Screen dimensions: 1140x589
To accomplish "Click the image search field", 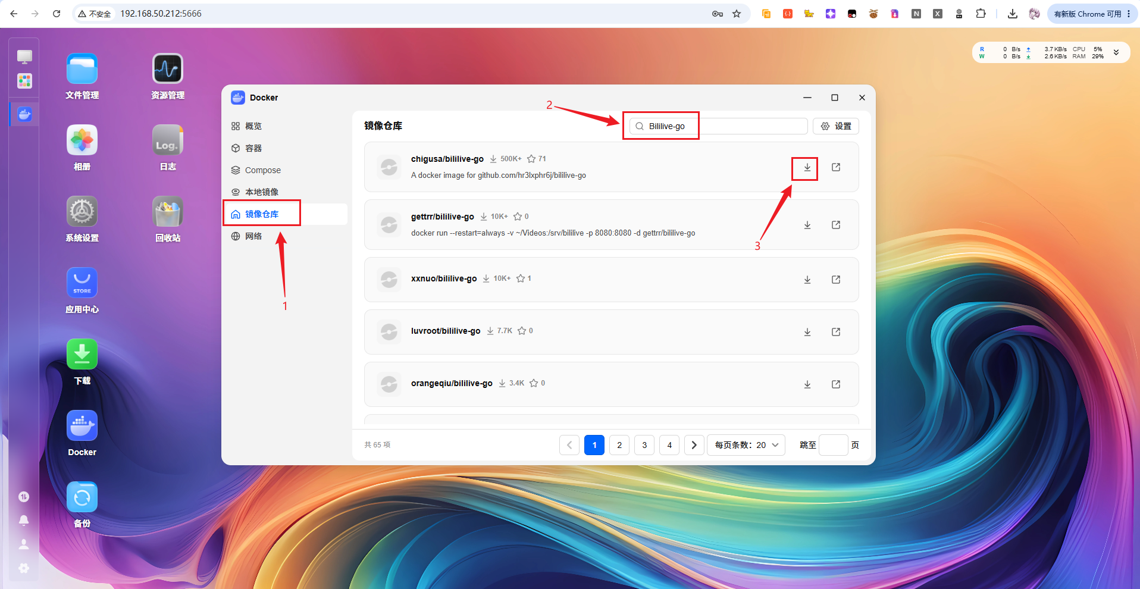I will click(x=719, y=126).
